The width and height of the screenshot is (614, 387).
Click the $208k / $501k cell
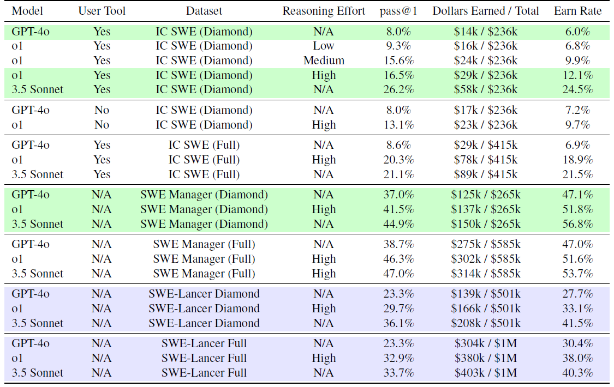click(486, 323)
